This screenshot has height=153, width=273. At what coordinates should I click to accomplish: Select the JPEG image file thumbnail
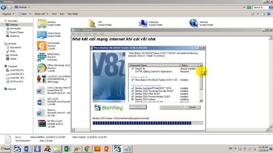pos(42,79)
